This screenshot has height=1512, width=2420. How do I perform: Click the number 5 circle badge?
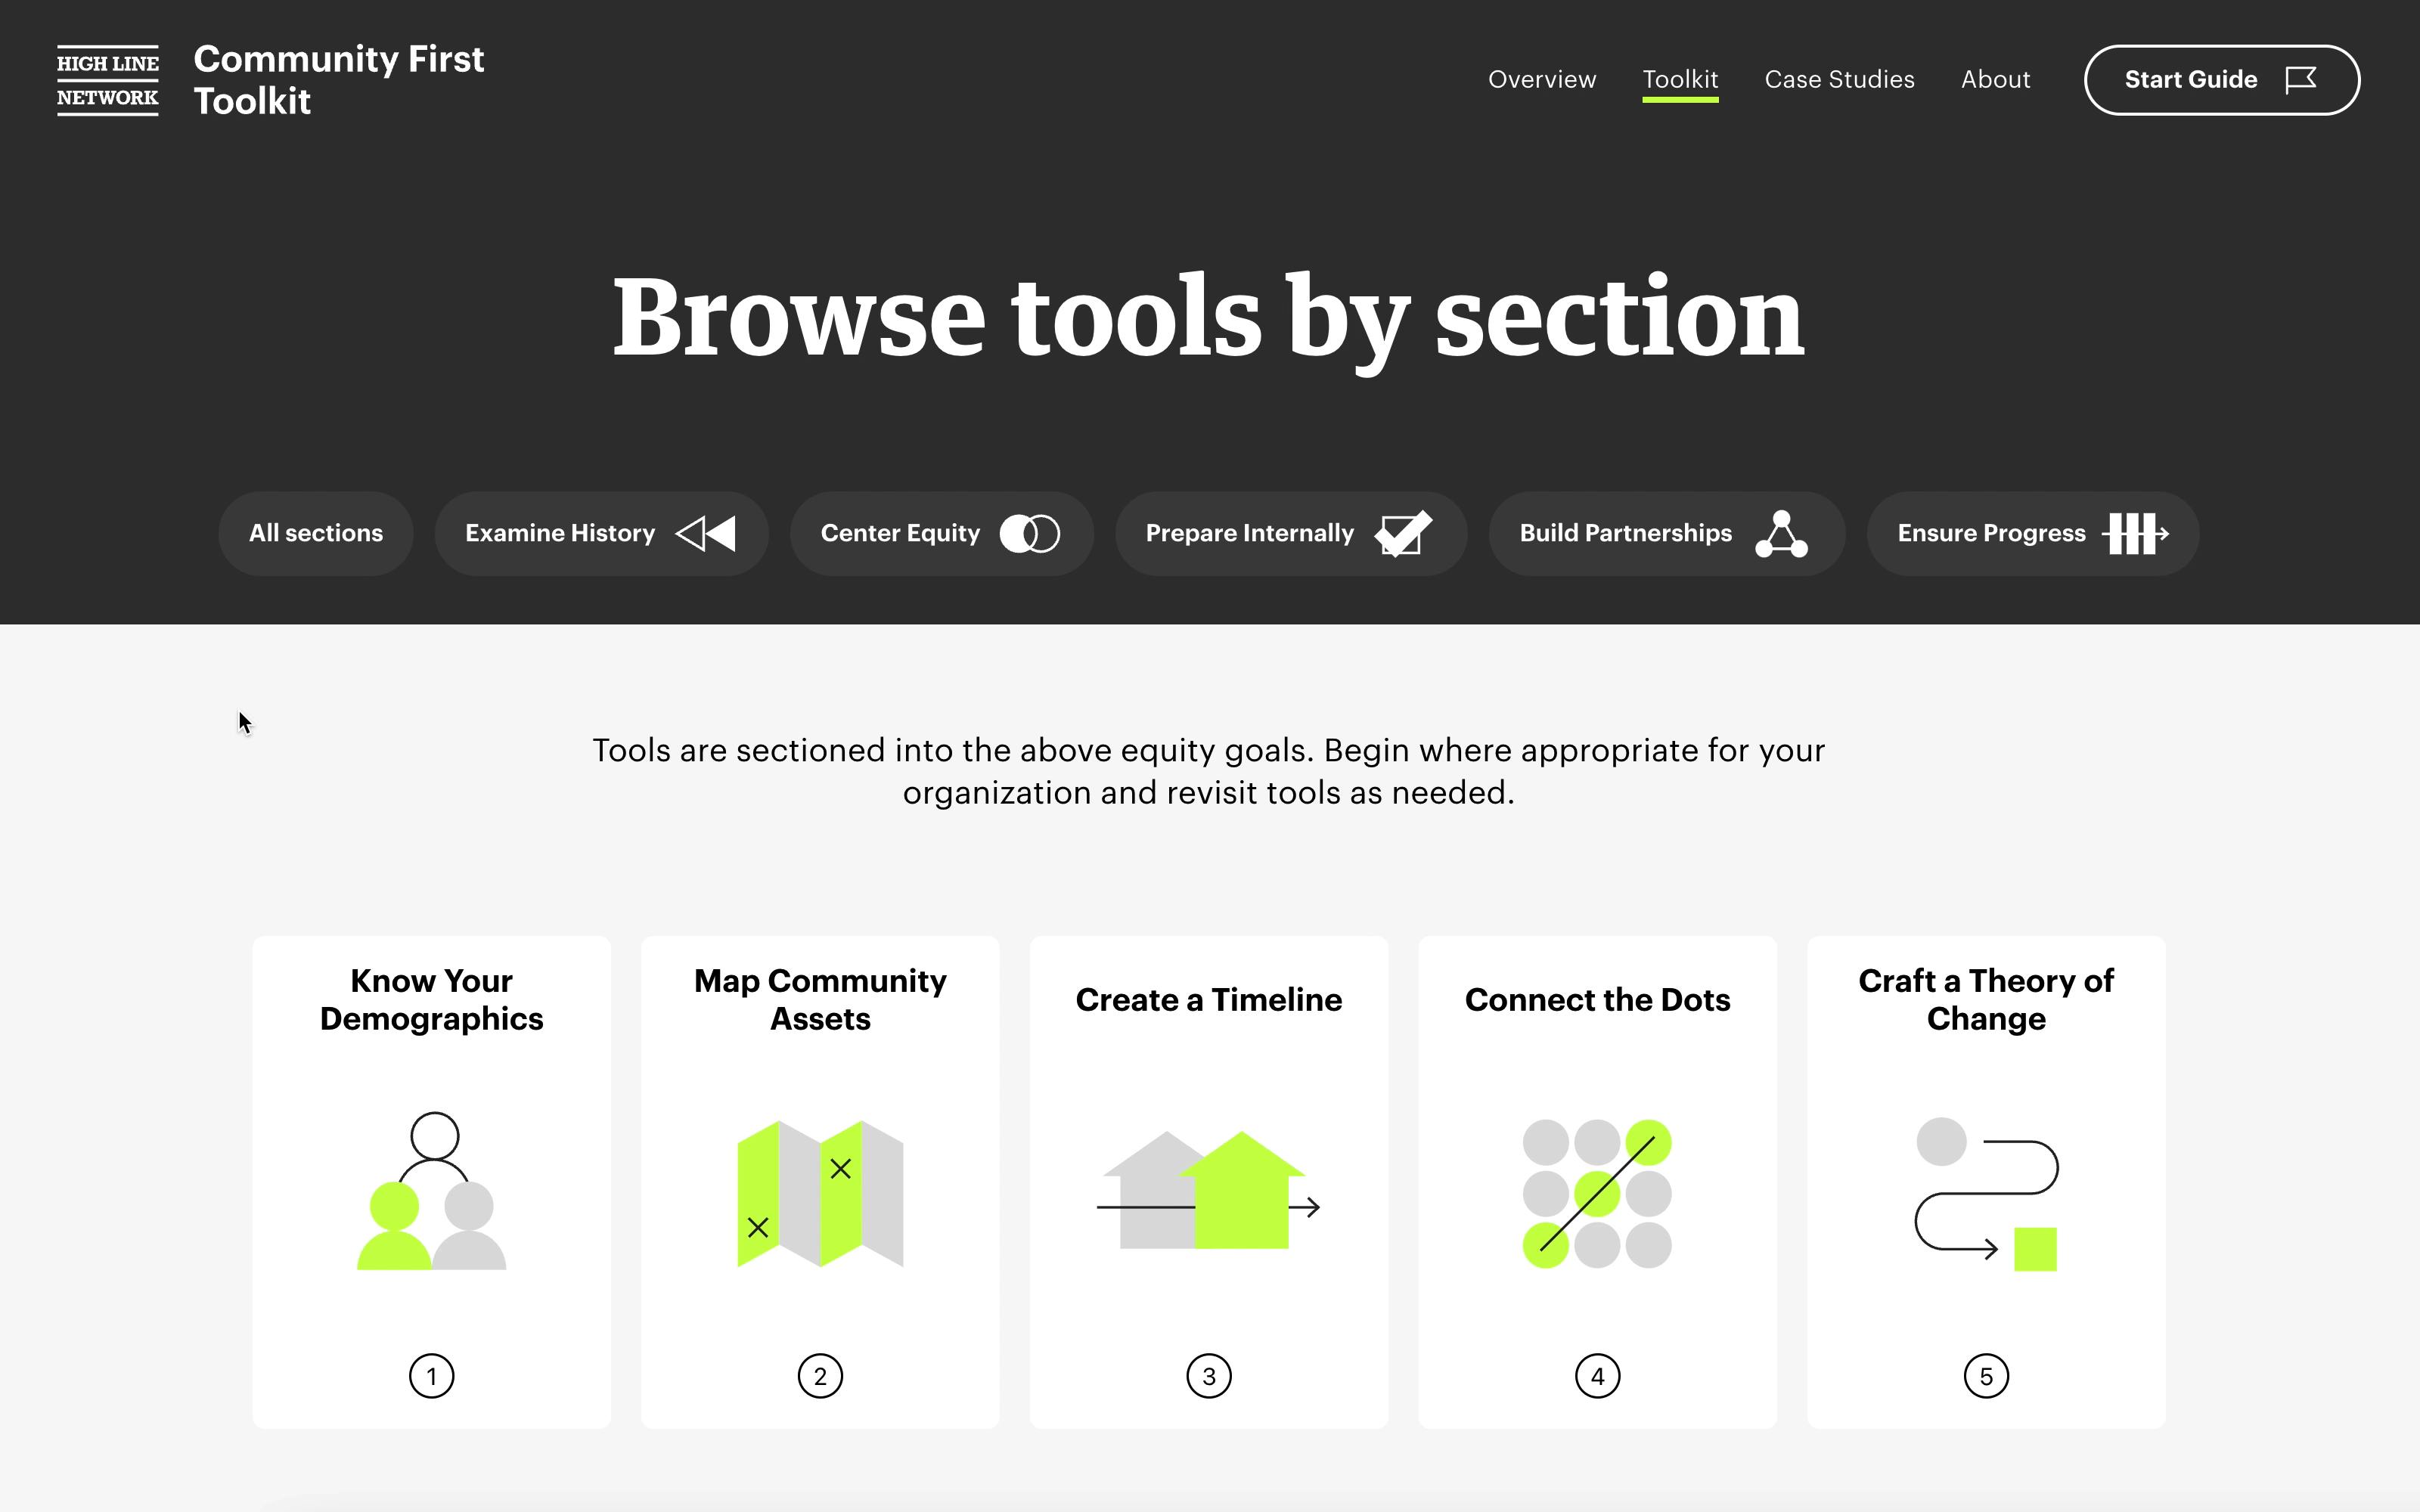pos(1985,1376)
